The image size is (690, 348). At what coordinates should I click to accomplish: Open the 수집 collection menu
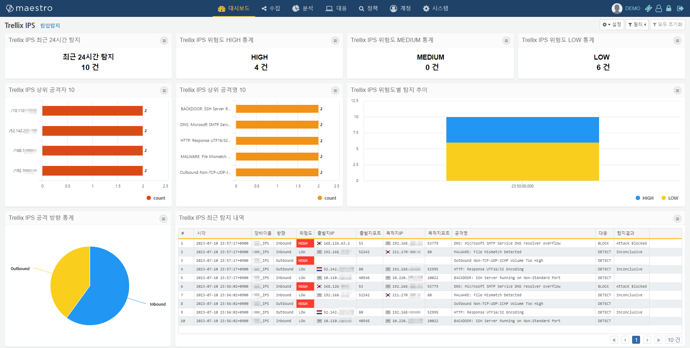[271, 8]
